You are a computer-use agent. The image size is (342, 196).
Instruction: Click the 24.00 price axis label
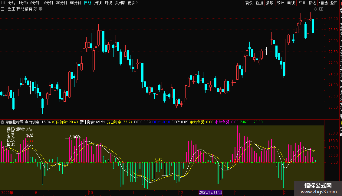click(x=333, y=19)
